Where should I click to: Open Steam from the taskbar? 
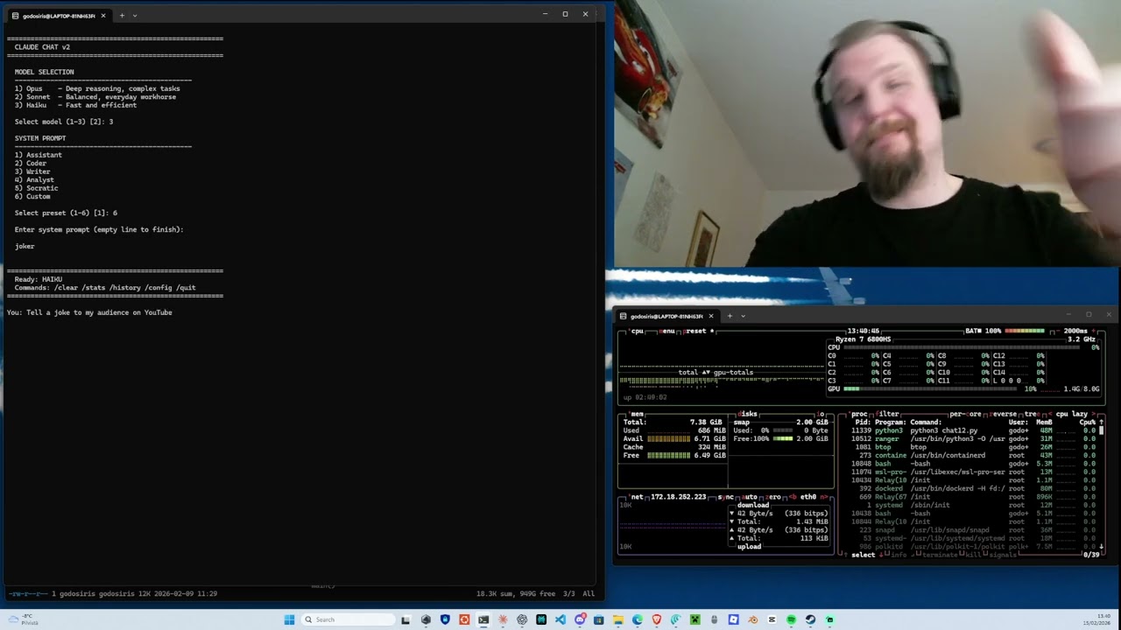click(810, 619)
